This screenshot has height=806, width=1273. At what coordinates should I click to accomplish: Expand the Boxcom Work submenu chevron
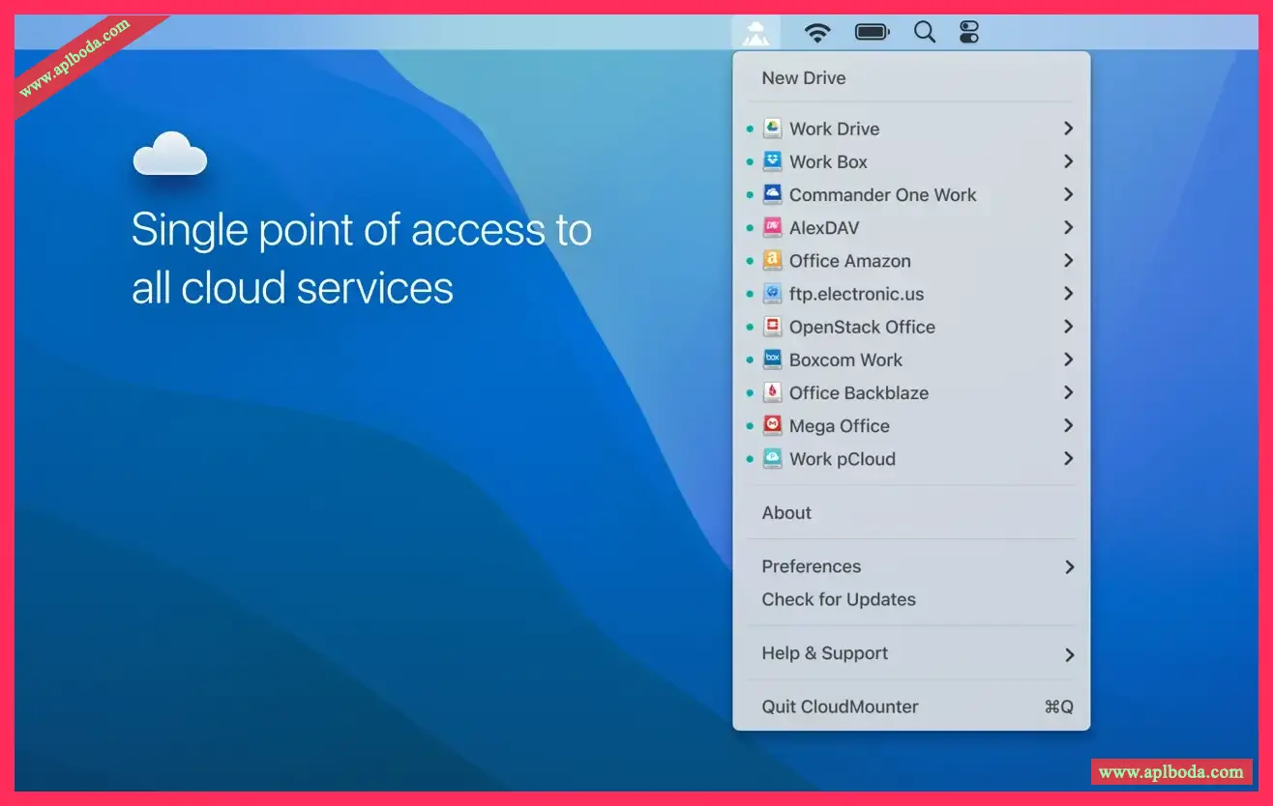[1069, 360]
